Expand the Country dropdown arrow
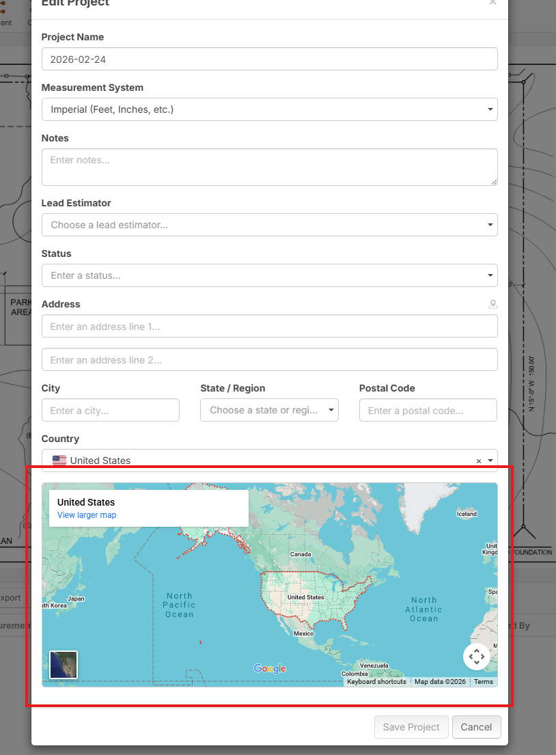 490,461
